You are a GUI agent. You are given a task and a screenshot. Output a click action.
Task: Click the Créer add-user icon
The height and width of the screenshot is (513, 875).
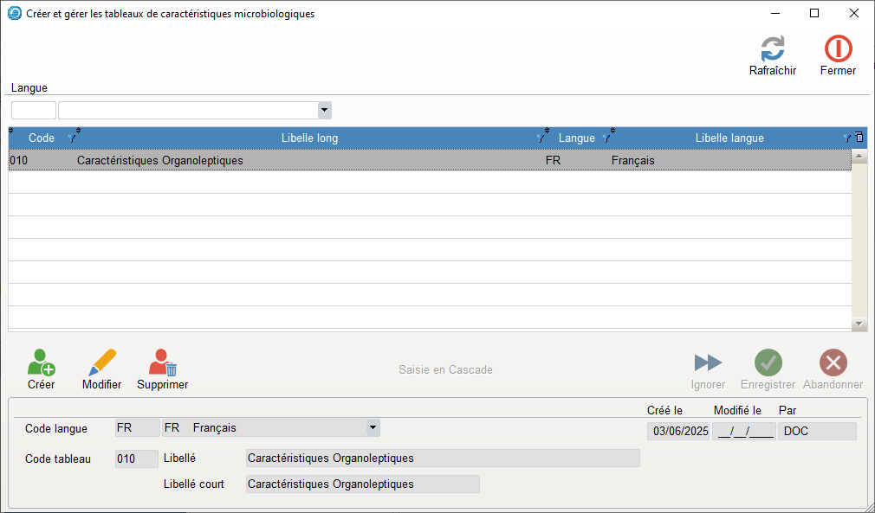pyautogui.click(x=41, y=362)
